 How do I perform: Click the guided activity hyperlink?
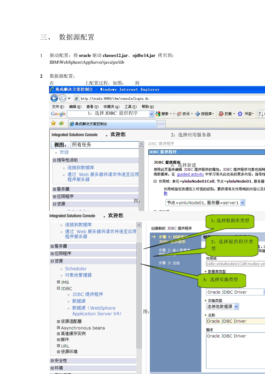coord(190,174)
